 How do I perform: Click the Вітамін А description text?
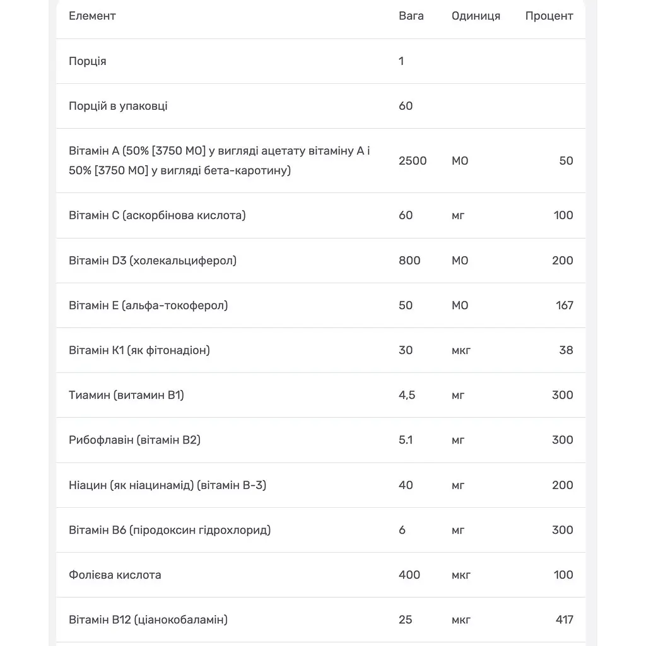(x=219, y=161)
